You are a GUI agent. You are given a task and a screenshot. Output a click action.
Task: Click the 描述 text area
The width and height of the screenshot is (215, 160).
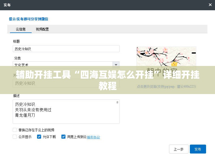pyautogui.click(x=66, y=112)
